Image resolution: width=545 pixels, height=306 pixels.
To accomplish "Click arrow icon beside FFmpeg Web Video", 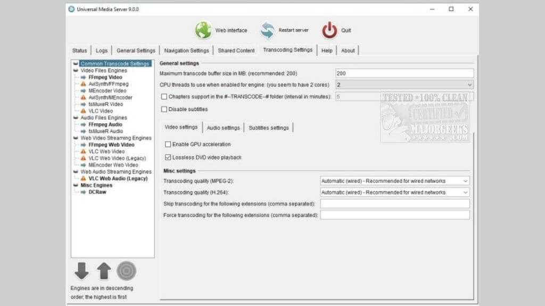I will coord(84,144).
